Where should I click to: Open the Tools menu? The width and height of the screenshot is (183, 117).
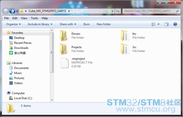point(34,18)
